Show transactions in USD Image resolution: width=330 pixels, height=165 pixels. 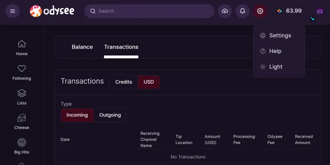point(149,82)
